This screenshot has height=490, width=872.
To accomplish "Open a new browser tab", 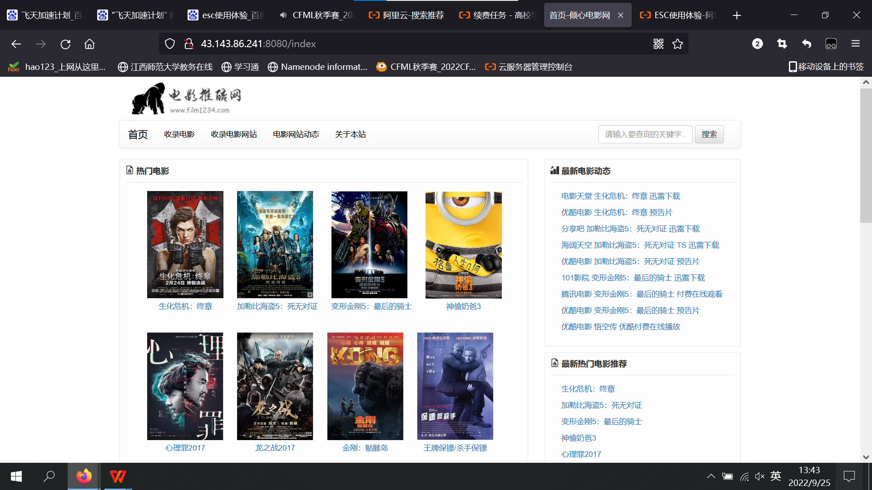I will pos(737,15).
